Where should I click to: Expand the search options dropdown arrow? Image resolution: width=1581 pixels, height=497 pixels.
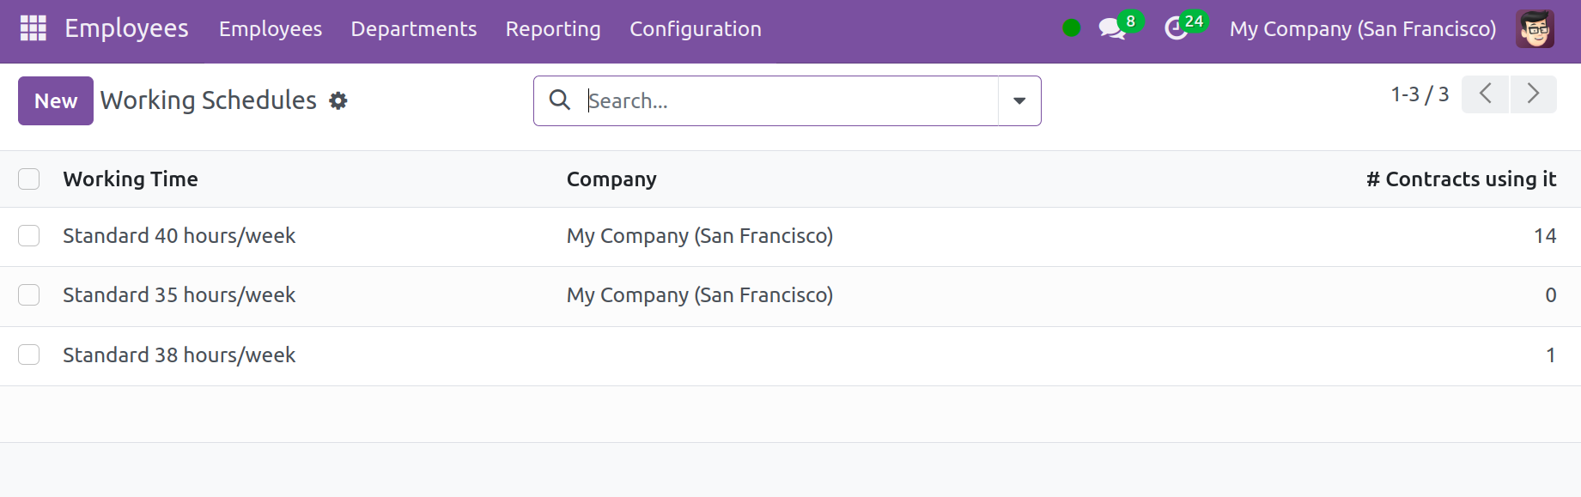point(1019,100)
